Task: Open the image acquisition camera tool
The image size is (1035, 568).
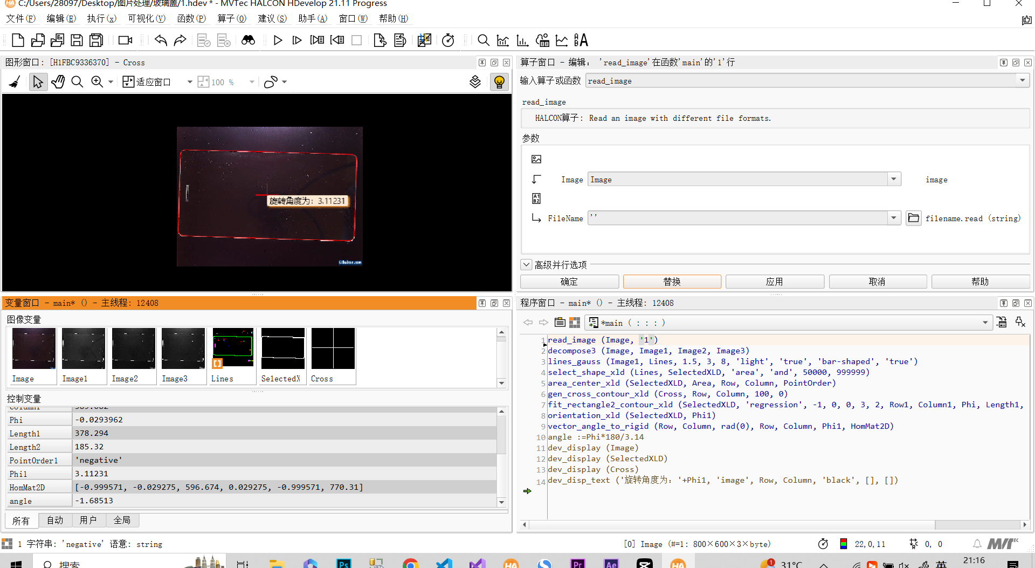Action: tap(125, 40)
